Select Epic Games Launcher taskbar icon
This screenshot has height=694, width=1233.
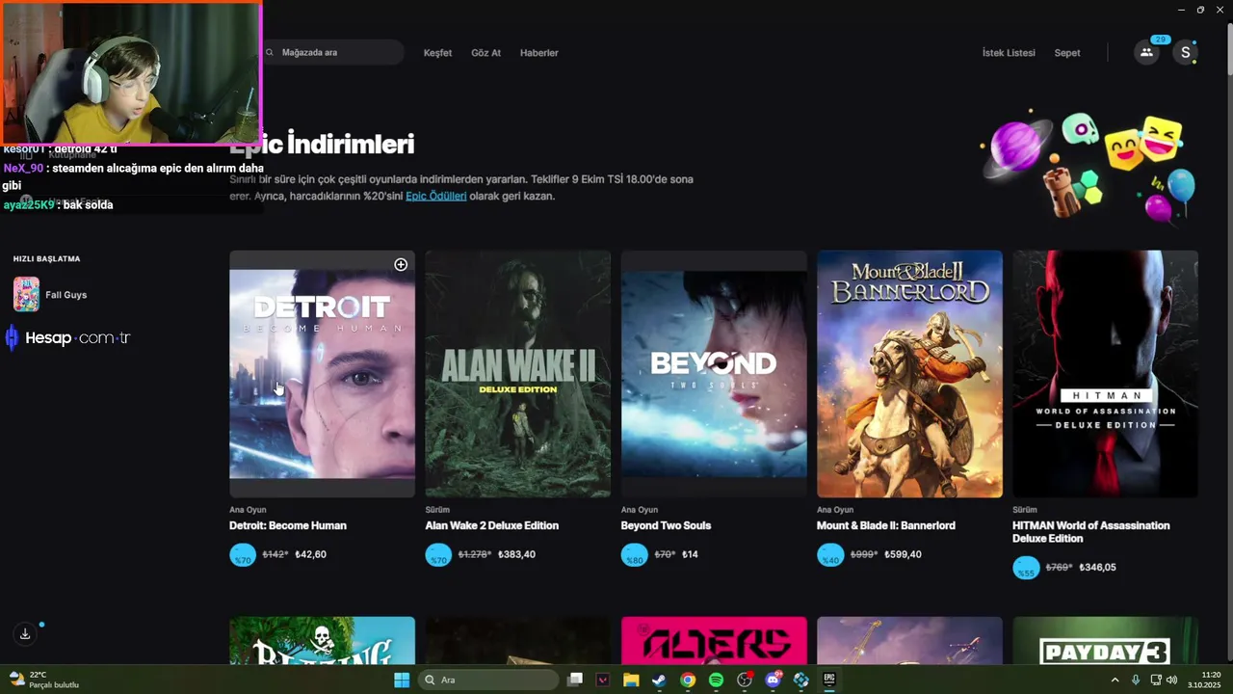coord(828,680)
